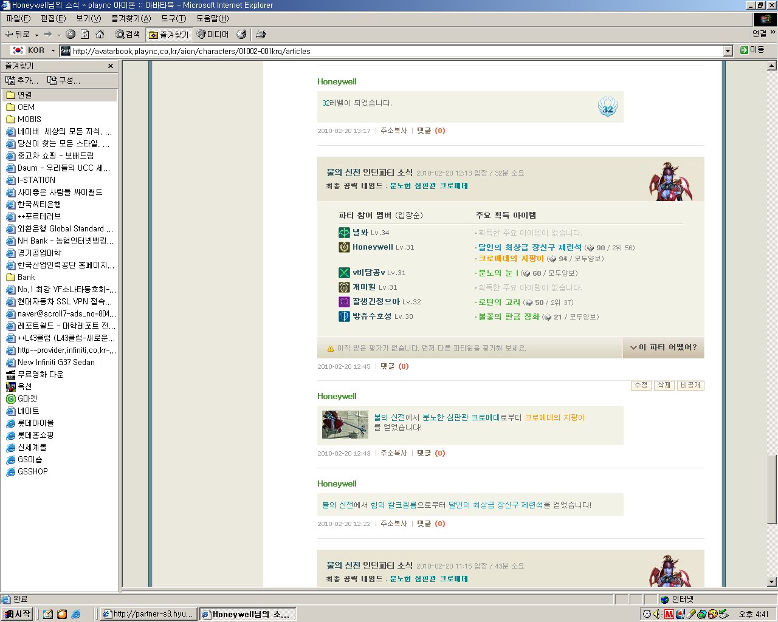Click the Start (시작) button
Screen dimensions: 778x622
point(17,614)
